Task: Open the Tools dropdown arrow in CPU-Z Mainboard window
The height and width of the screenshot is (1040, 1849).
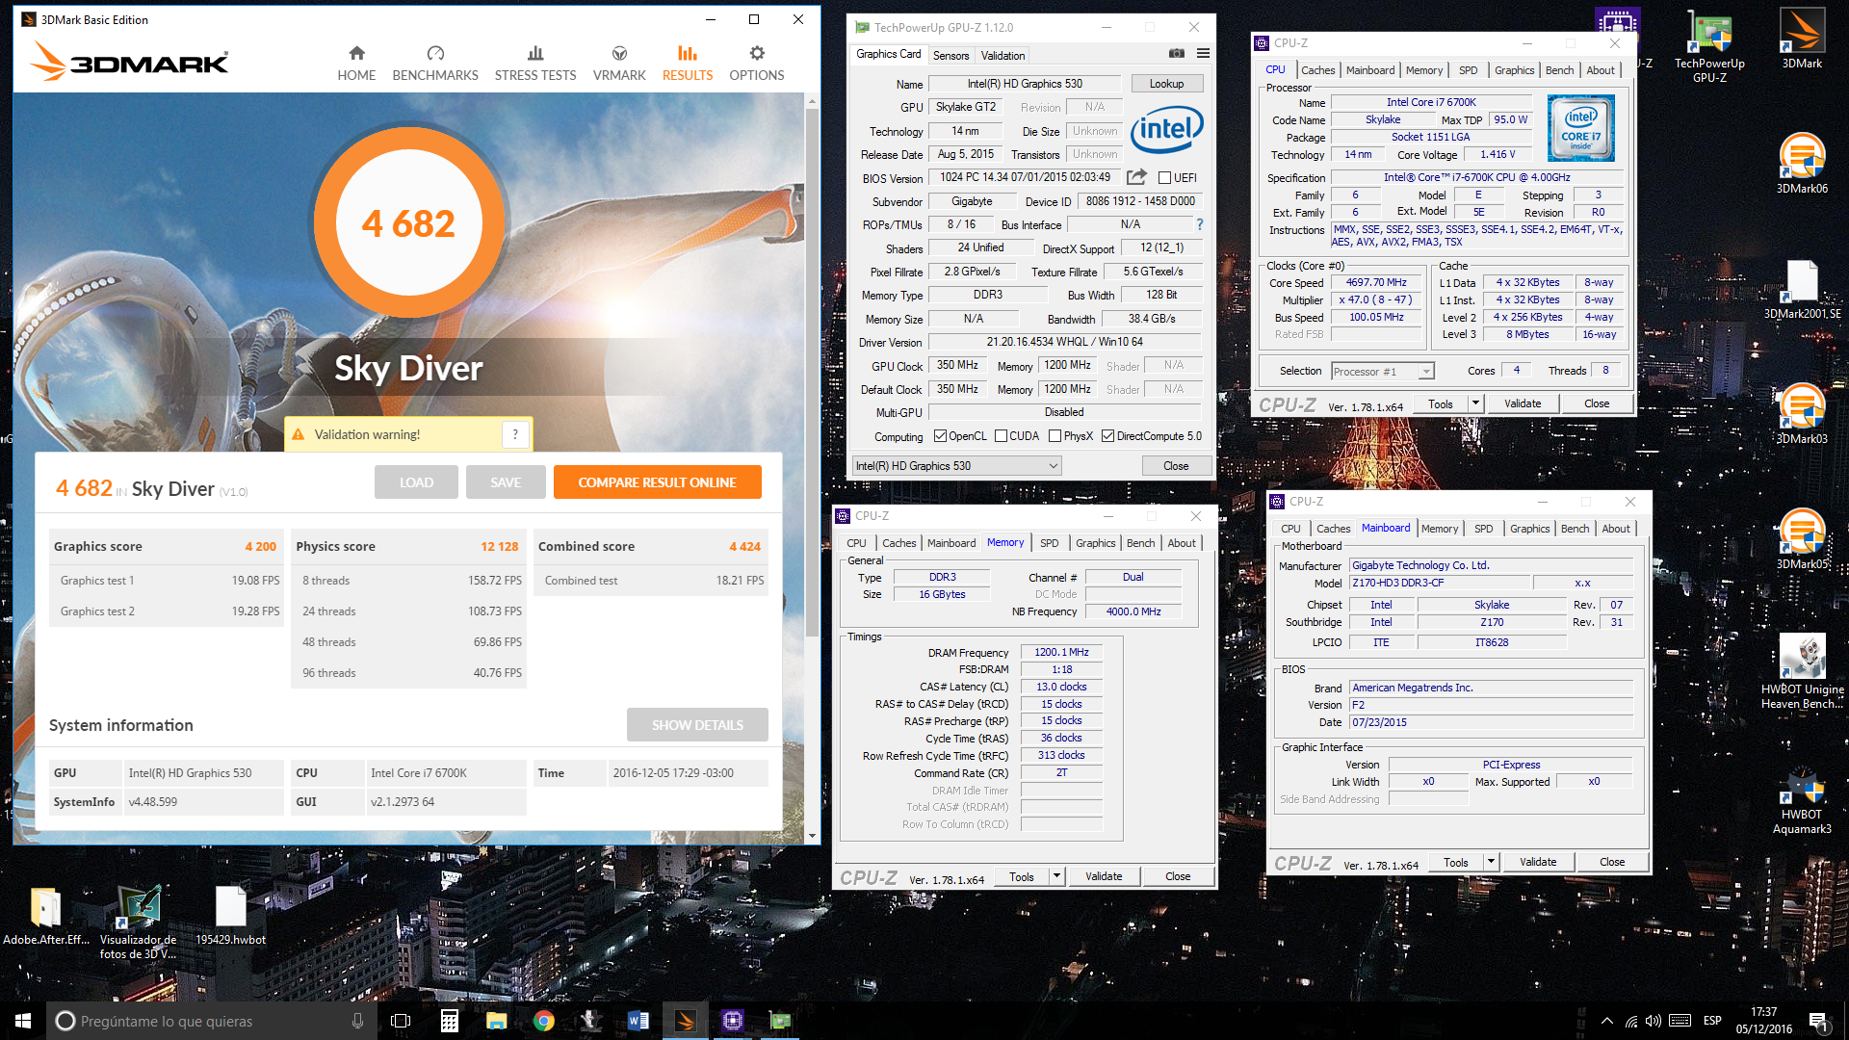Action: tap(1491, 862)
